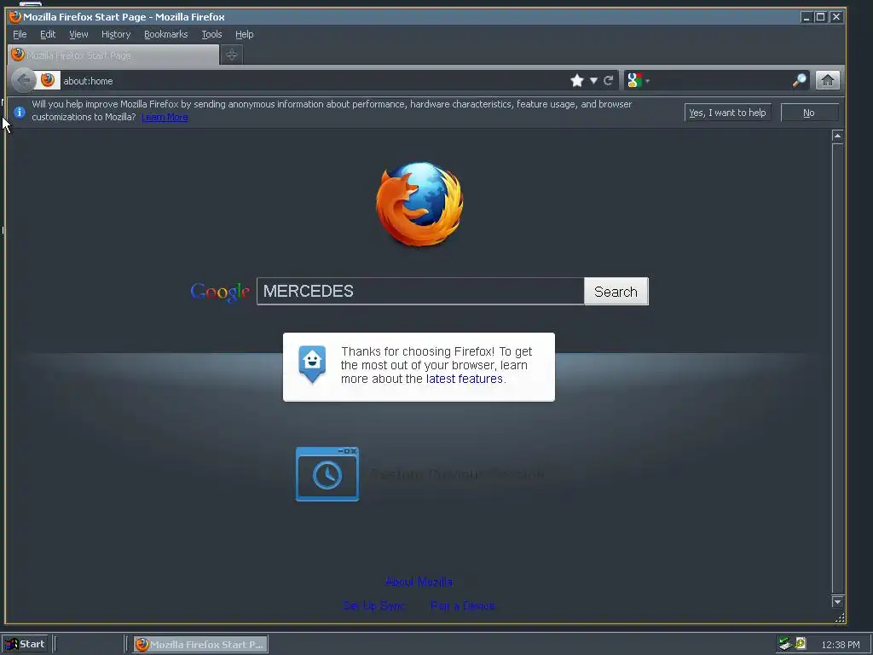Click the second system tray icon beside clock

coord(801,643)
